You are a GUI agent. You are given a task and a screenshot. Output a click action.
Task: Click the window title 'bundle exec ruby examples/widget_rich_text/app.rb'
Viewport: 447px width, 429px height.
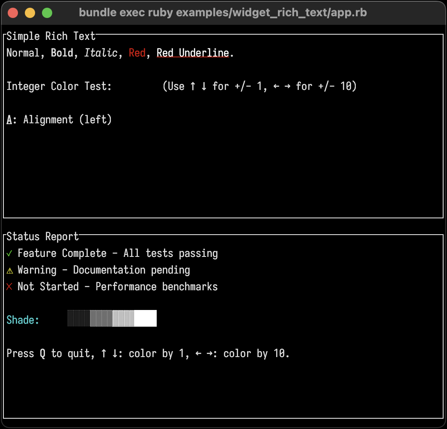pyautogui.click(x=223, y=12)
